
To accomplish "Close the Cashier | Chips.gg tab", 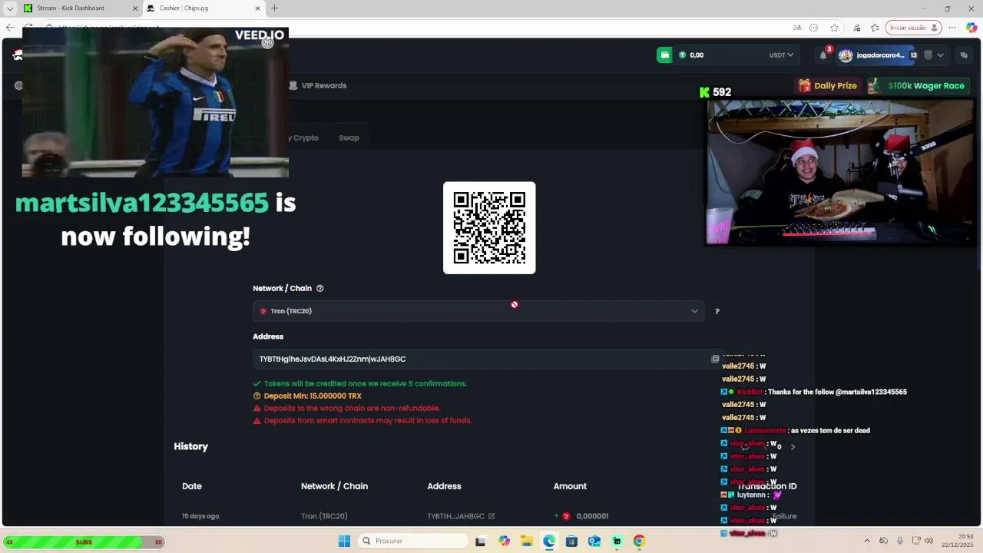I will [x=257, y=8].
